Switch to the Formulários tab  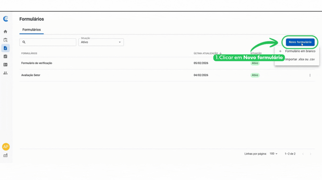(x=31, y=30)
